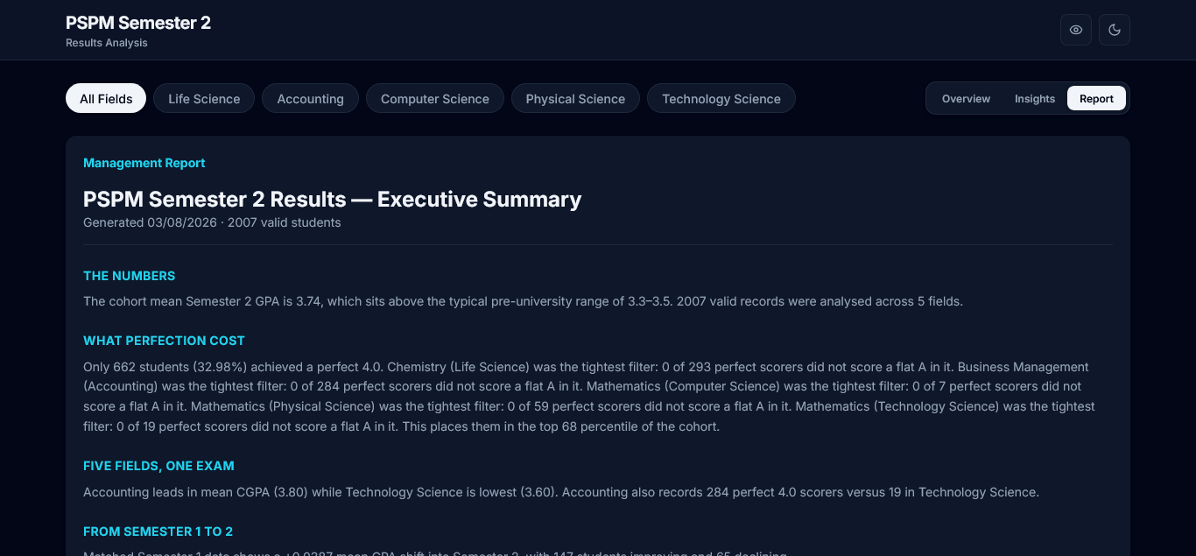This screenshot has height=556, width=1196.
Task: Click the Results Analysis subtitle
Action: point(107,43)
